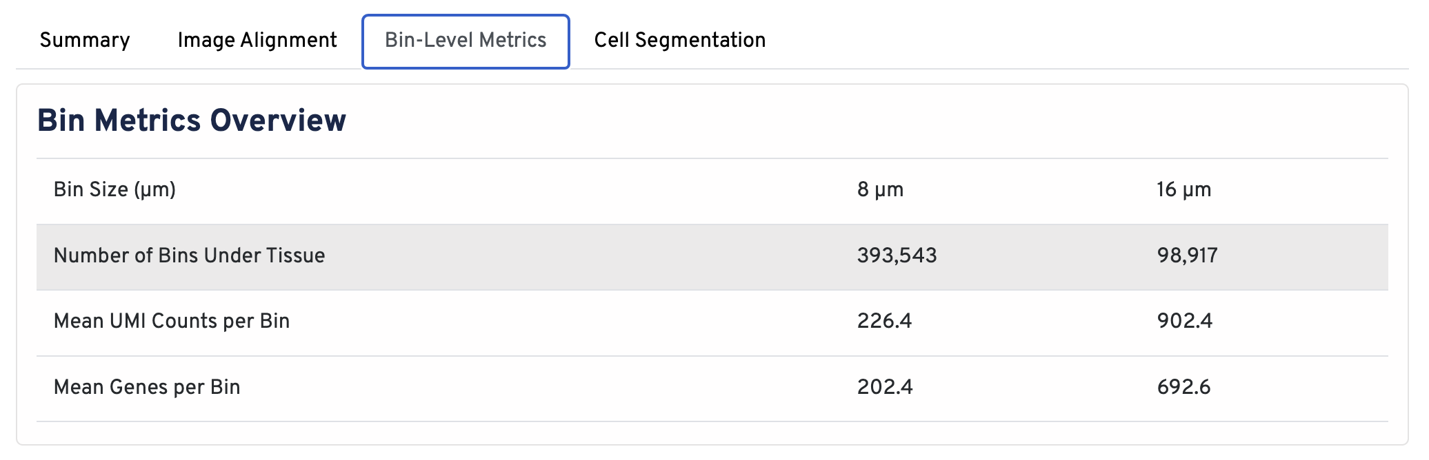
Task: Click the Bin Size (µm) row label
Action: tap(114, 189)
